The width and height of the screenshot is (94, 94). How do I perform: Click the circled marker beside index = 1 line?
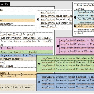pyautogui.click(x=21, y=75)
